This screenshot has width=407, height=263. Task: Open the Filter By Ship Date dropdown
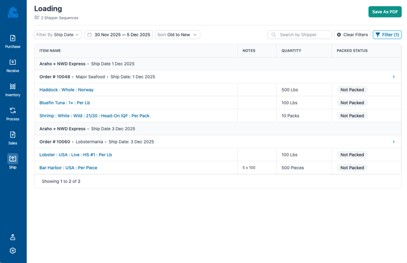(x=58, y=35)
